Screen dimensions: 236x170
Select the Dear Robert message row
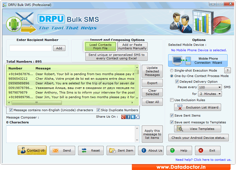click(71, 74)
